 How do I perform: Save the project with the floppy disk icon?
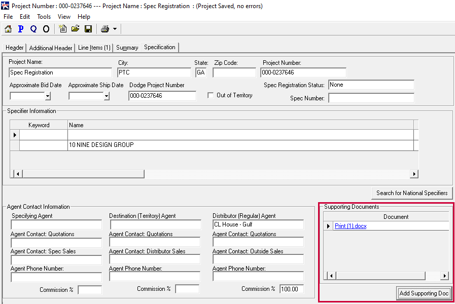tap(88, 29)
